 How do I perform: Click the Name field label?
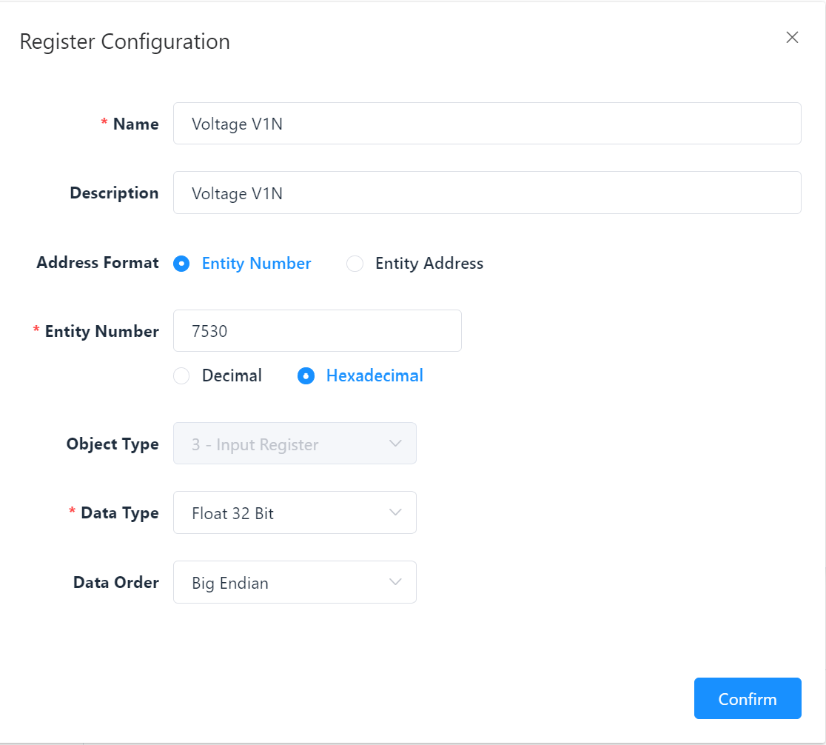coord(135,124)
